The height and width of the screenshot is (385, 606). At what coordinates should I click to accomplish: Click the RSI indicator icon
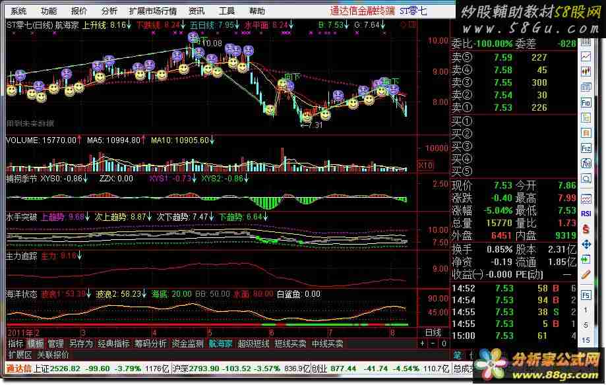click(x=586, y=214)
